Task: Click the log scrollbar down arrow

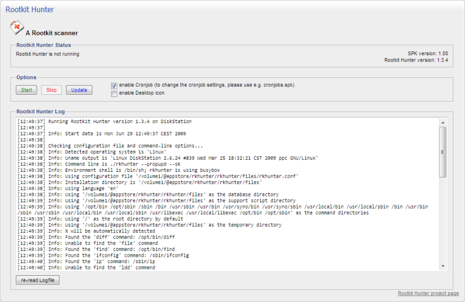Action: pos(443,266)
